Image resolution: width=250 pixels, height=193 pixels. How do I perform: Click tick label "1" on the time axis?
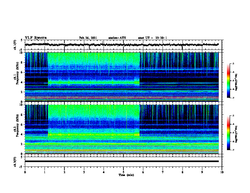[x=45, y=172]
